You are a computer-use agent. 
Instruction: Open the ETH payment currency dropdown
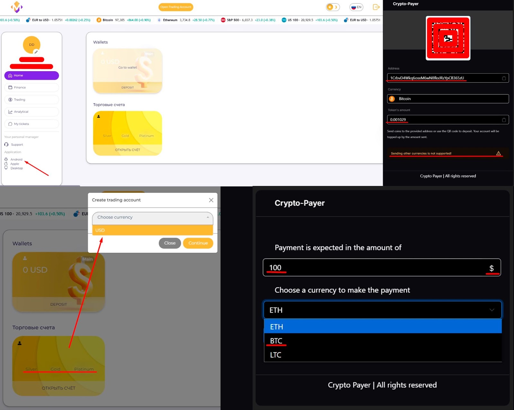tap(382, 310)
